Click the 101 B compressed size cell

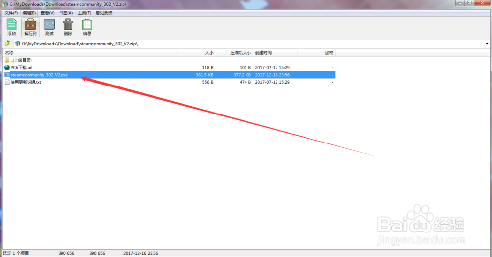click(245, 67)
